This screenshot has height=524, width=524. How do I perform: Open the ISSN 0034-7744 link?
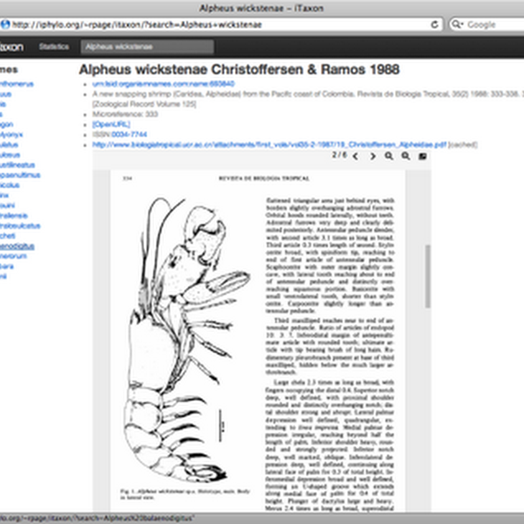(129, 134)
